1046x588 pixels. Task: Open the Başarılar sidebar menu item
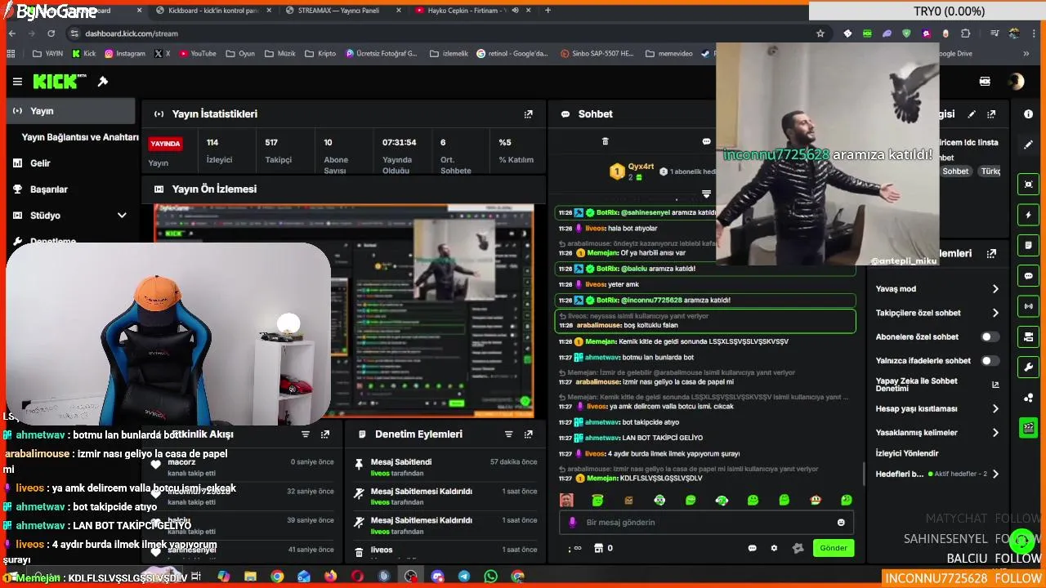(x=70, y=189)
